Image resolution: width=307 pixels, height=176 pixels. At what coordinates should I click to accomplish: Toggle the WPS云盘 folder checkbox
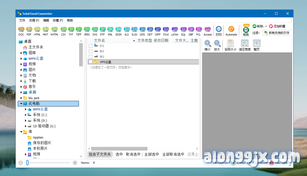91,62
